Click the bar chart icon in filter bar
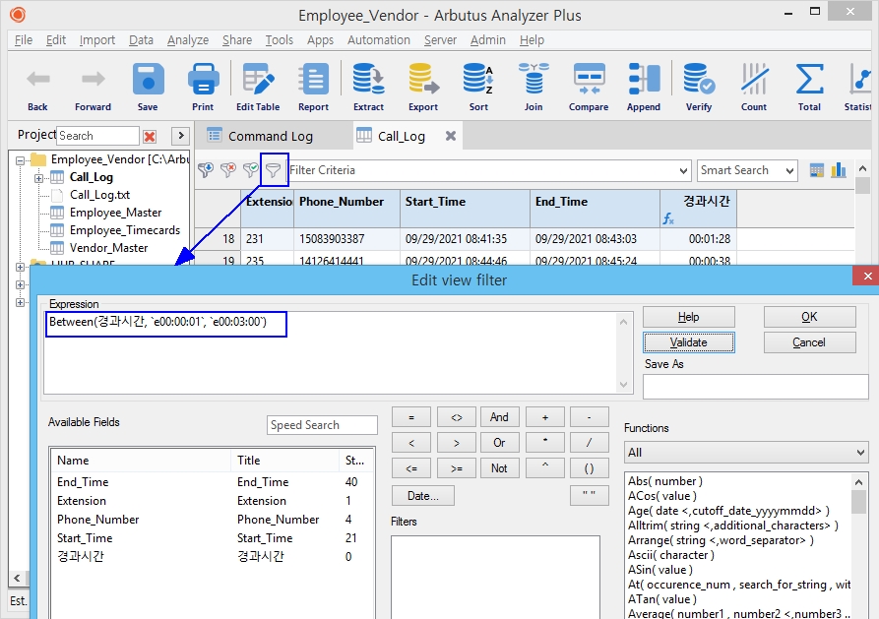 pyautogui.click(x=839, y=170)
